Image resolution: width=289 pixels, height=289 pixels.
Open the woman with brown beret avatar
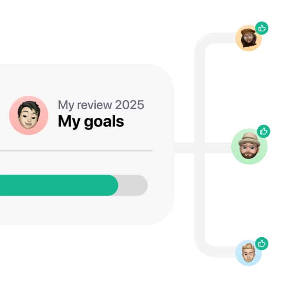point(249,38)
